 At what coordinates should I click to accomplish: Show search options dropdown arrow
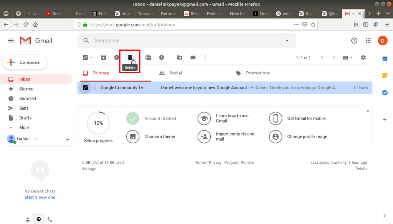(x=287, y=41)
